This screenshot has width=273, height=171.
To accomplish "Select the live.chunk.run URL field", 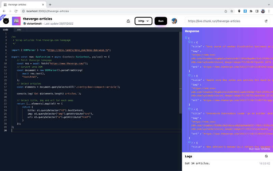I will coord(227,21).
